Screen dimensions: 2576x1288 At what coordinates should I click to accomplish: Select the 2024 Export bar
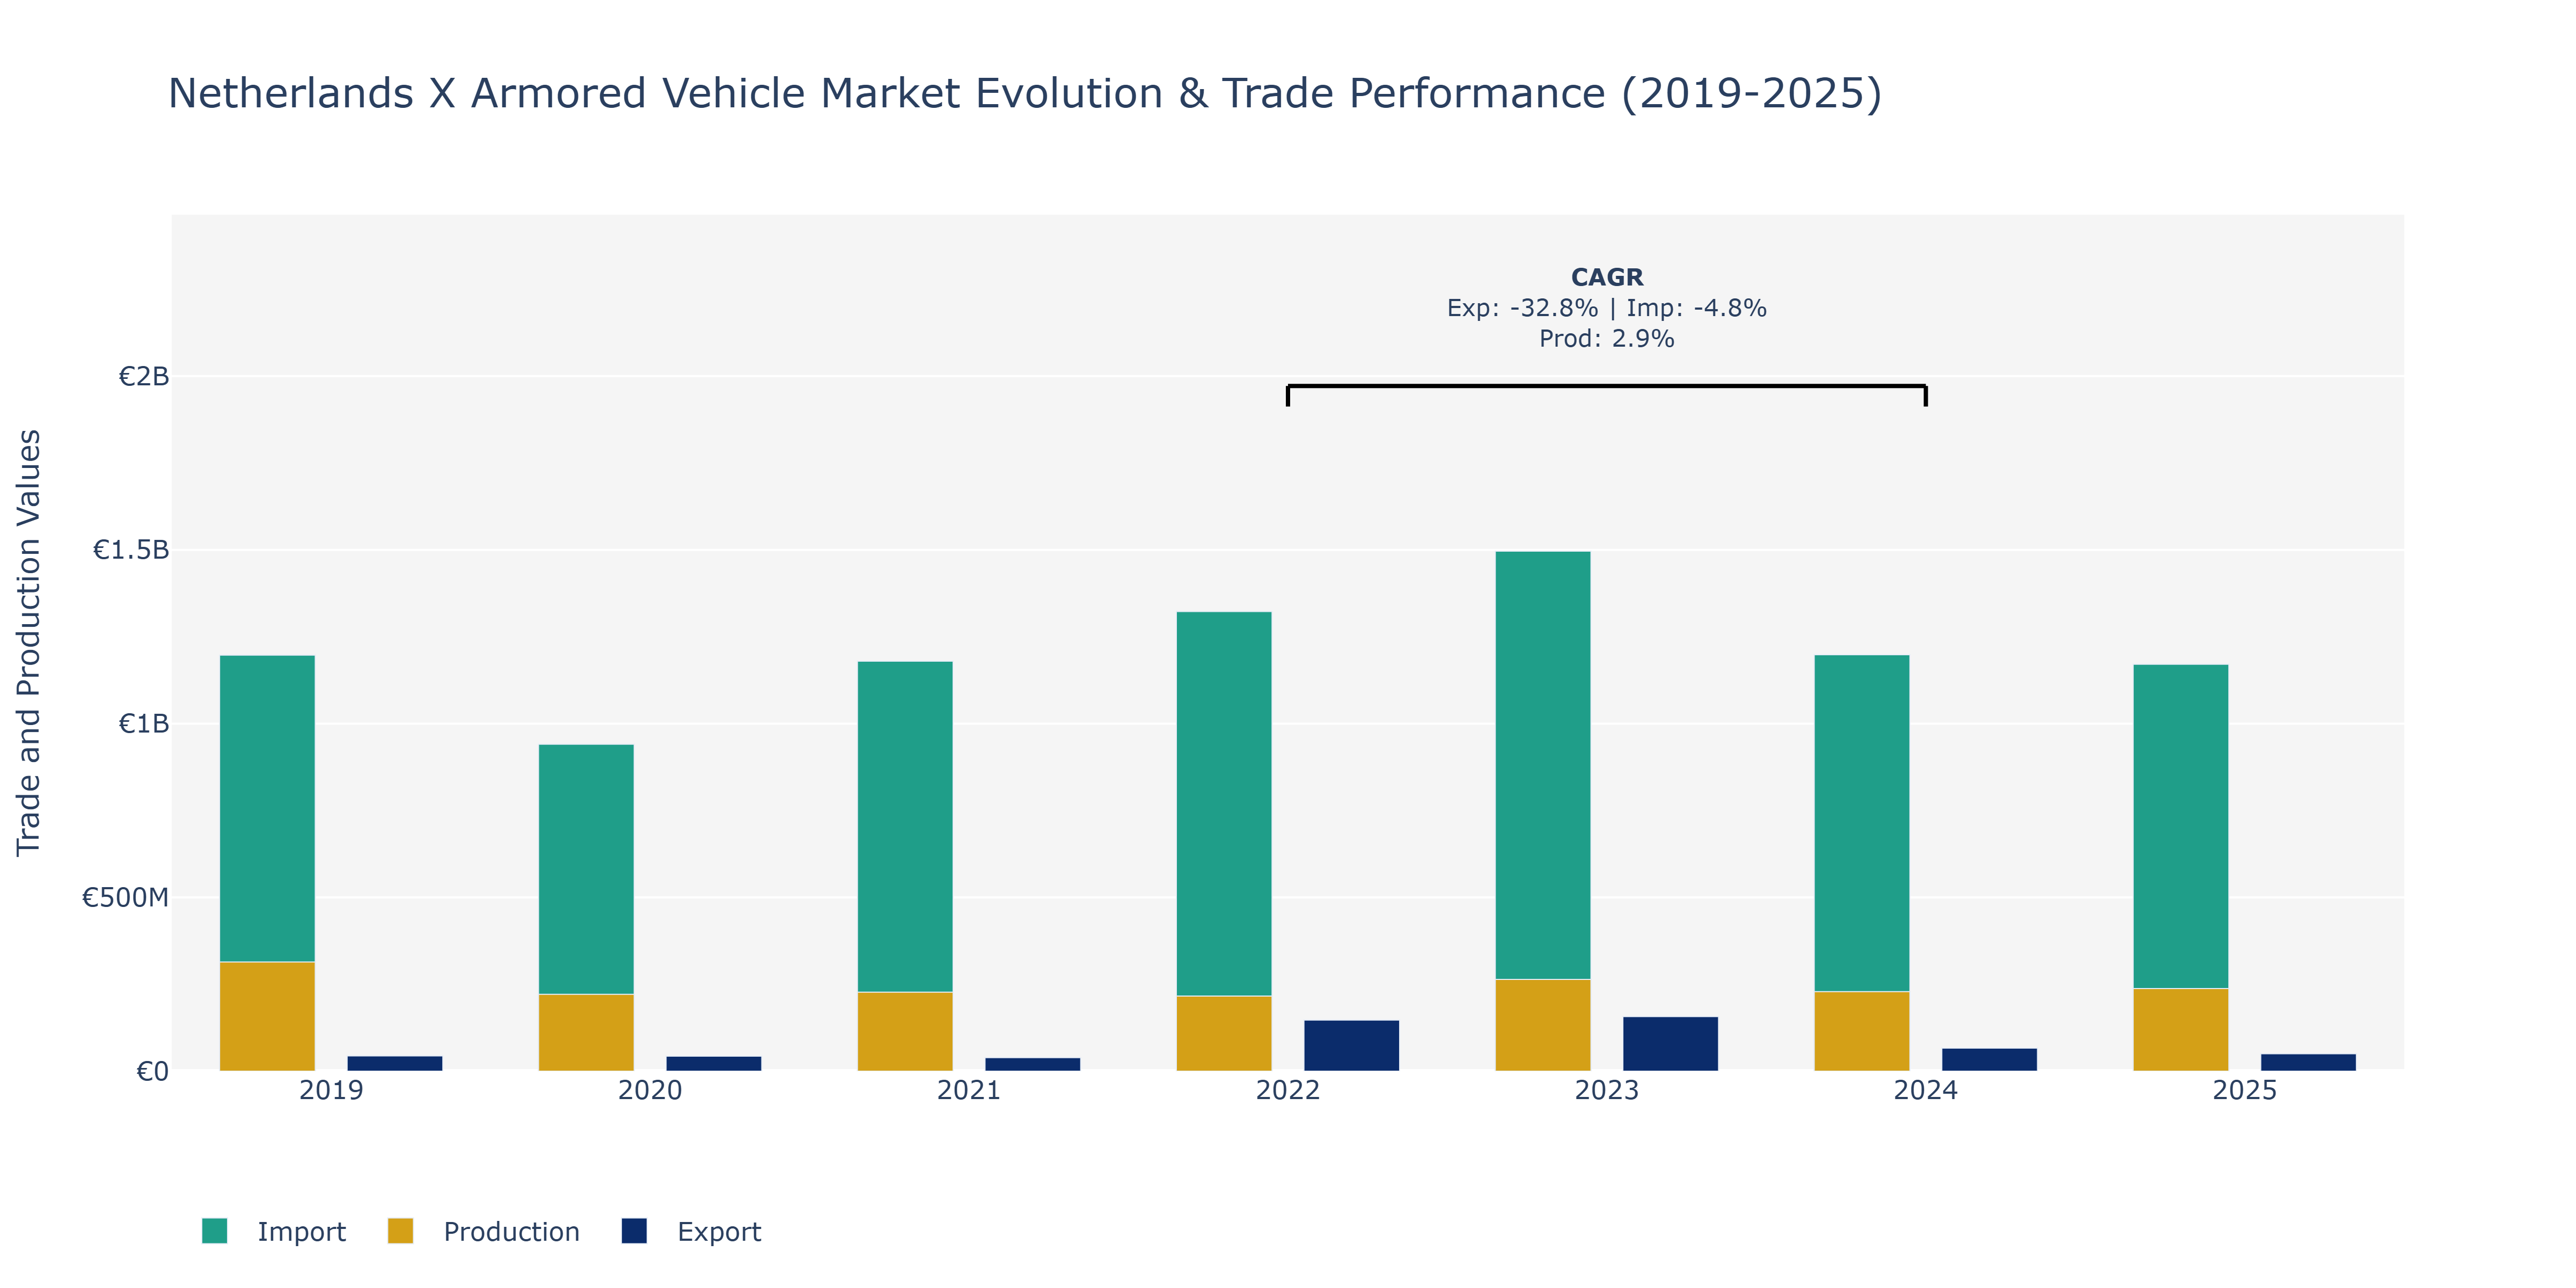[1990, 1059]
